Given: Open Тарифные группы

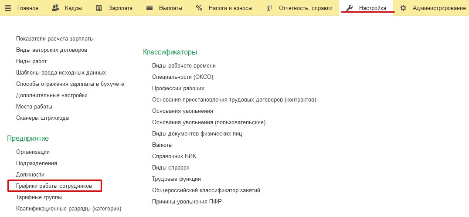Looking at the screenshot, I should (x=39, y=197).
